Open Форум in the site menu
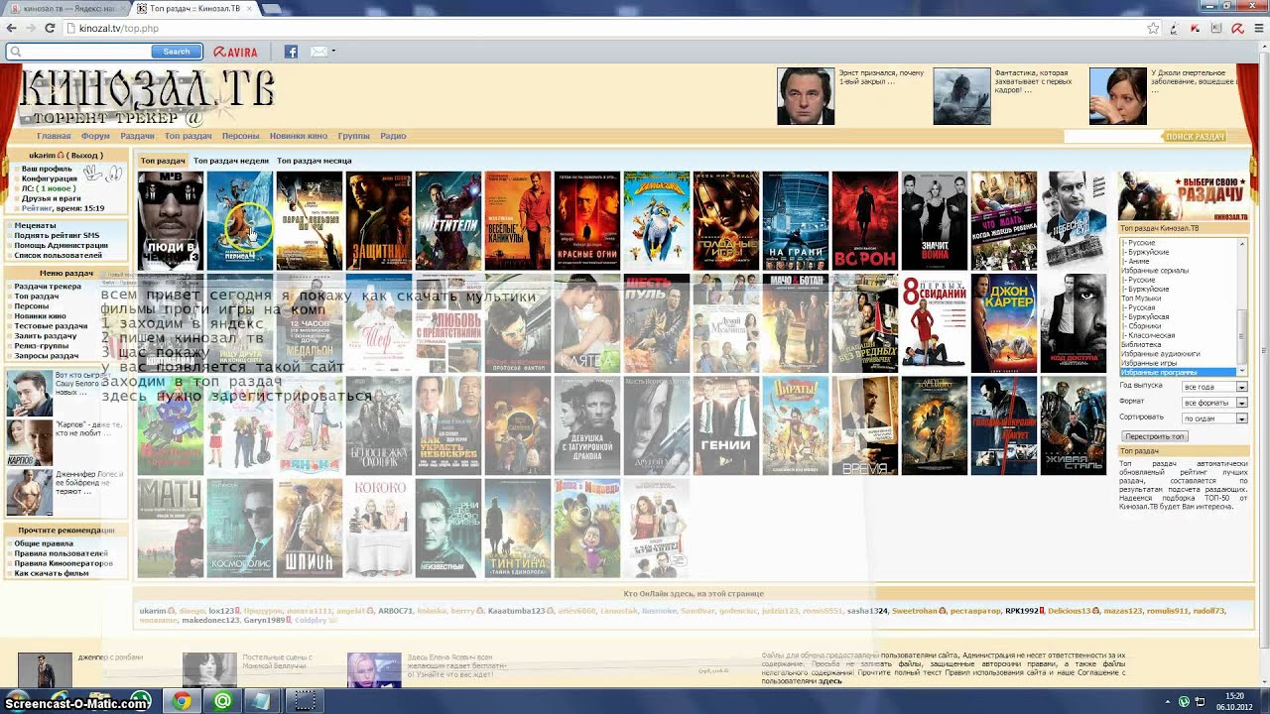The width and height of the screenshot is (1270, 714). 95,136
